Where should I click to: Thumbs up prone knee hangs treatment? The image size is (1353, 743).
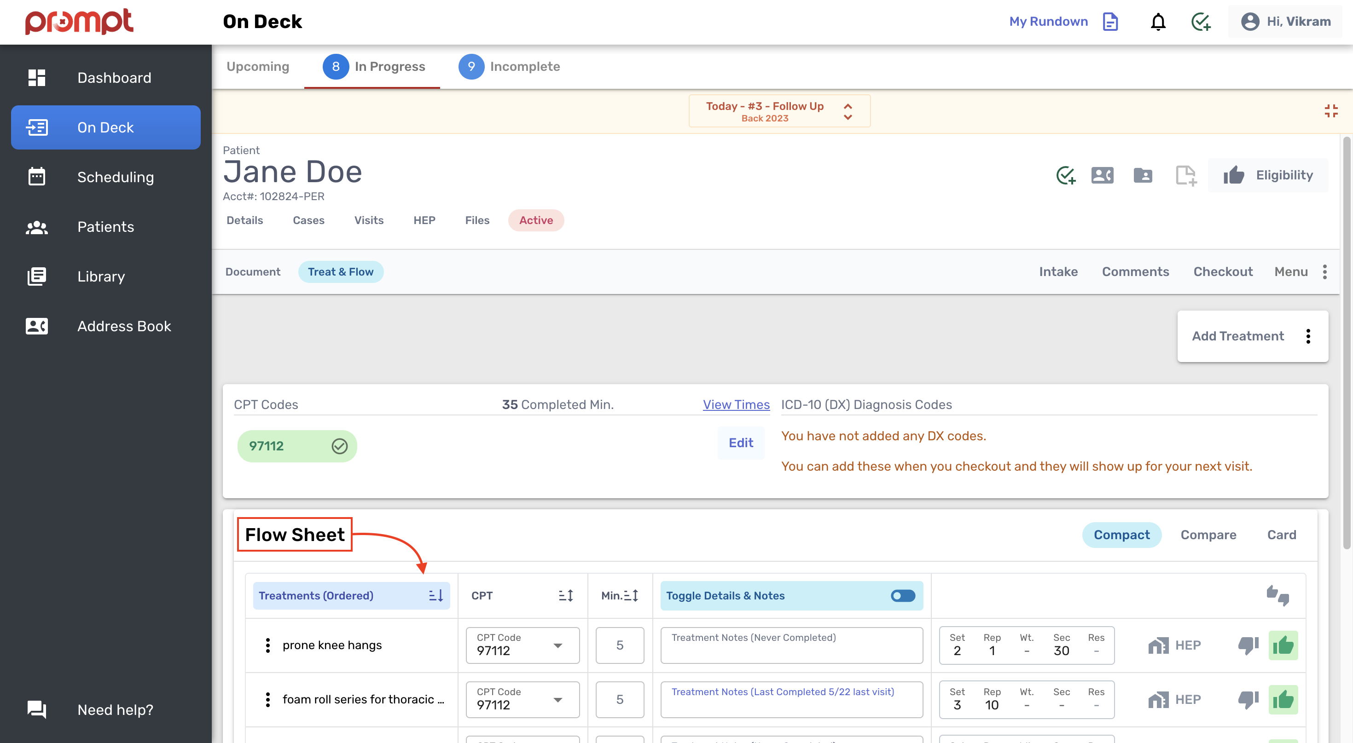click(1283, 645)
